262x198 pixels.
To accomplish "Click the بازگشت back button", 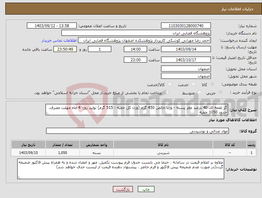I will click(x=123, y=189).
